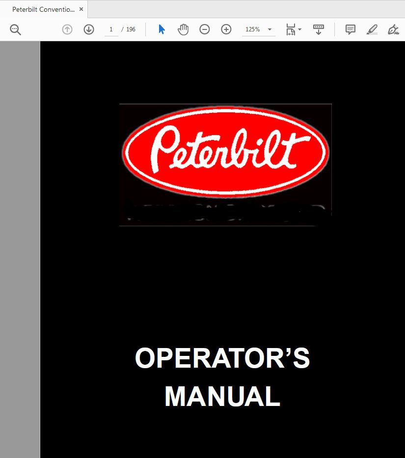Click the 125% zoom value field

(x=253, y=29)
